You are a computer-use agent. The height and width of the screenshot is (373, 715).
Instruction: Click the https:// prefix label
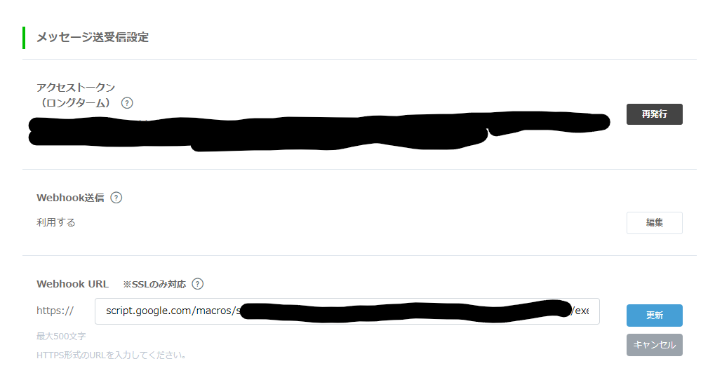[55, 311]
